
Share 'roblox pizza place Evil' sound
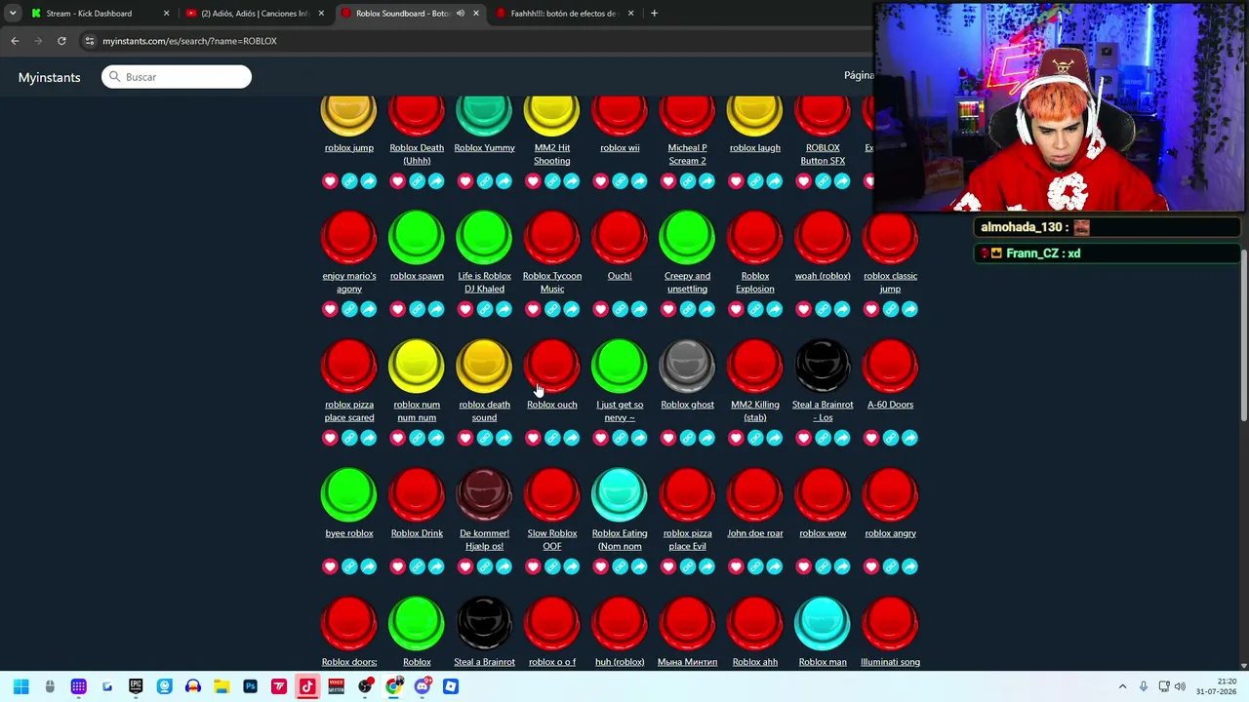coord(706,566)
